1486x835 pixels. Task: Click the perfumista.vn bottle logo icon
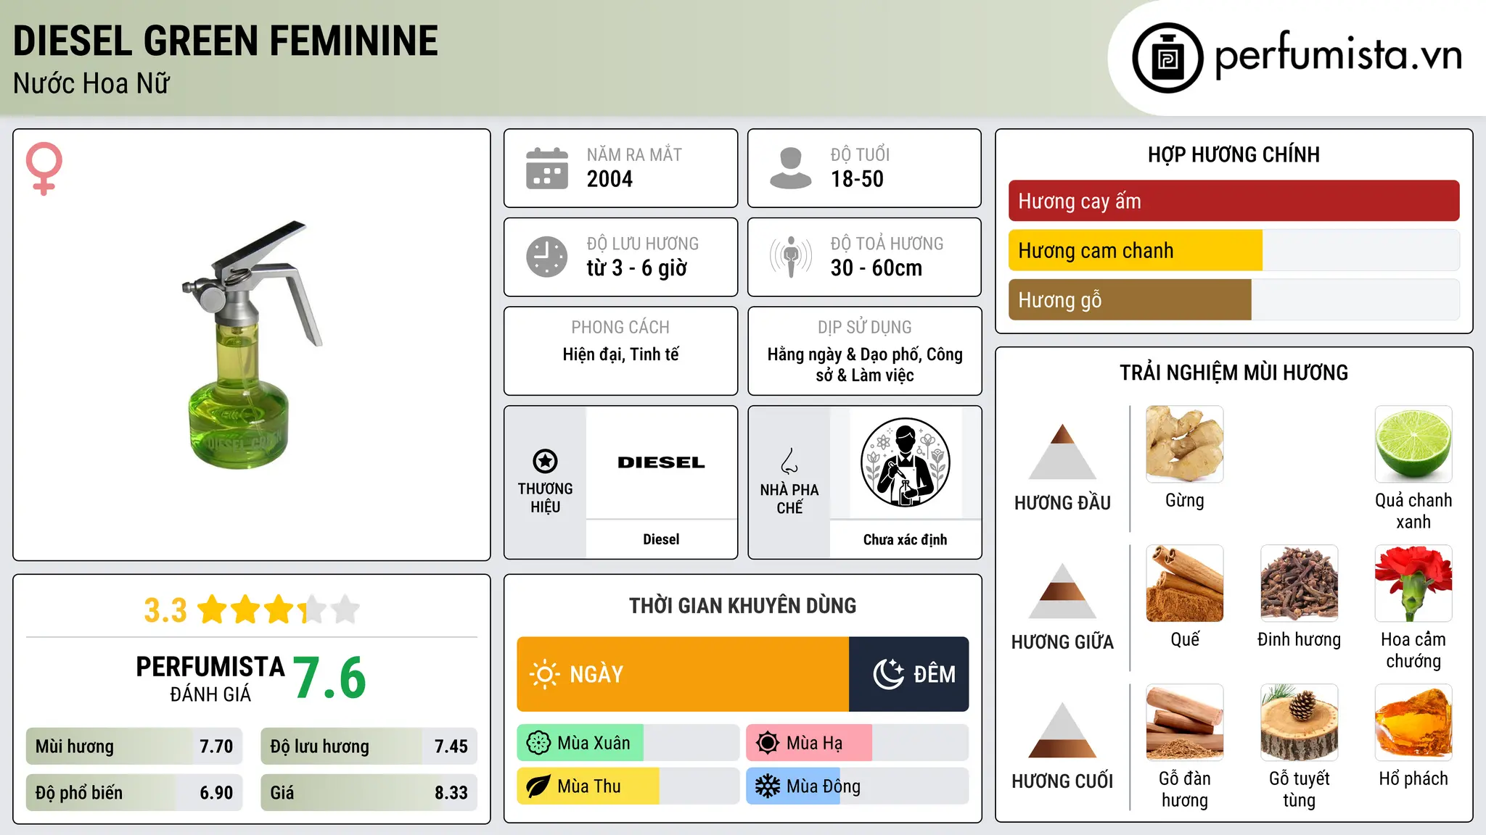pyautogui.click(x=1167, y=58)
